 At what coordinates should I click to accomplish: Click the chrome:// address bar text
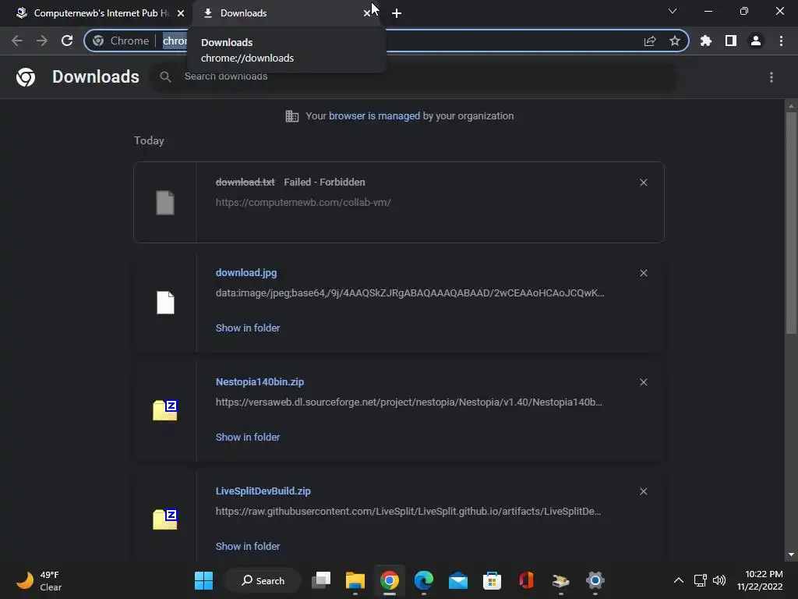(175, 41)
